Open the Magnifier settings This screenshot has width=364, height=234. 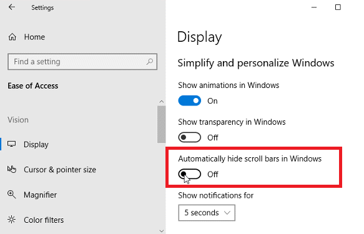coord(40,195)
